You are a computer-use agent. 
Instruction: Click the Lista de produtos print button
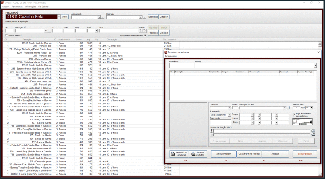click(198, 154)
